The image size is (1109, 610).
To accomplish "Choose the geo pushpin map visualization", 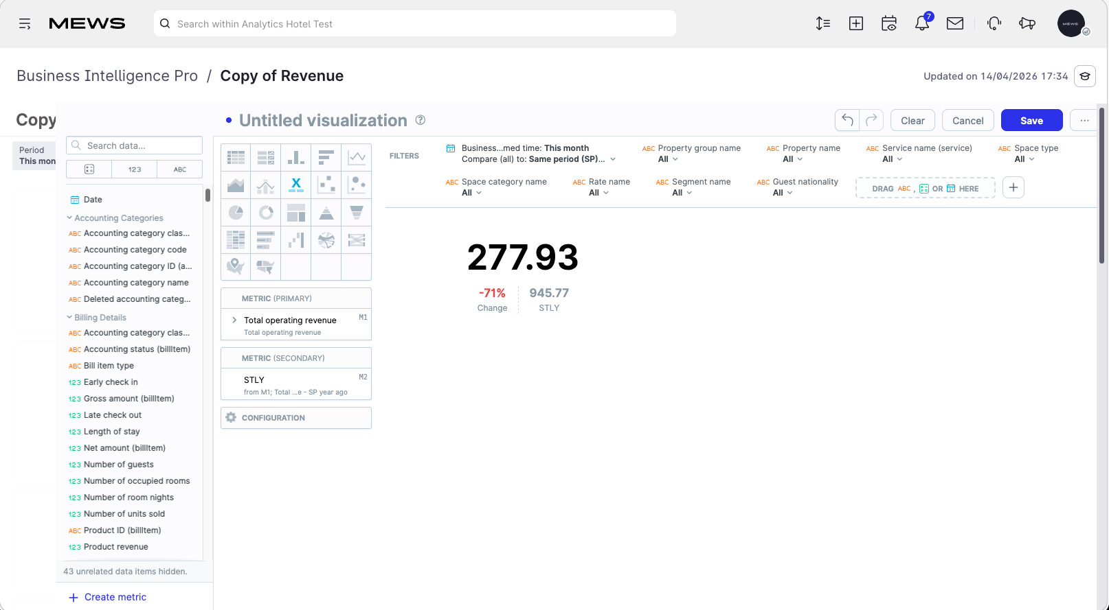I will 236,266.
